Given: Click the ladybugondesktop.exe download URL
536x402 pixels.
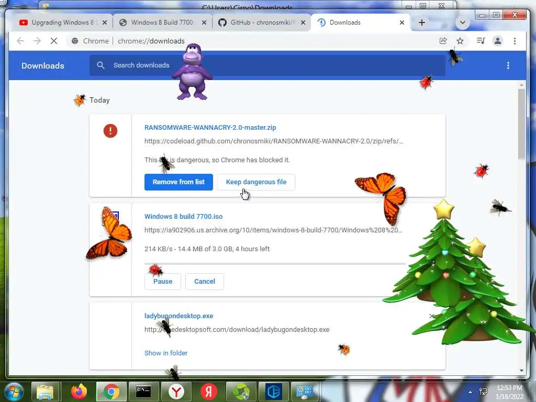Looking at the screenshot, I should pos(237,330).
